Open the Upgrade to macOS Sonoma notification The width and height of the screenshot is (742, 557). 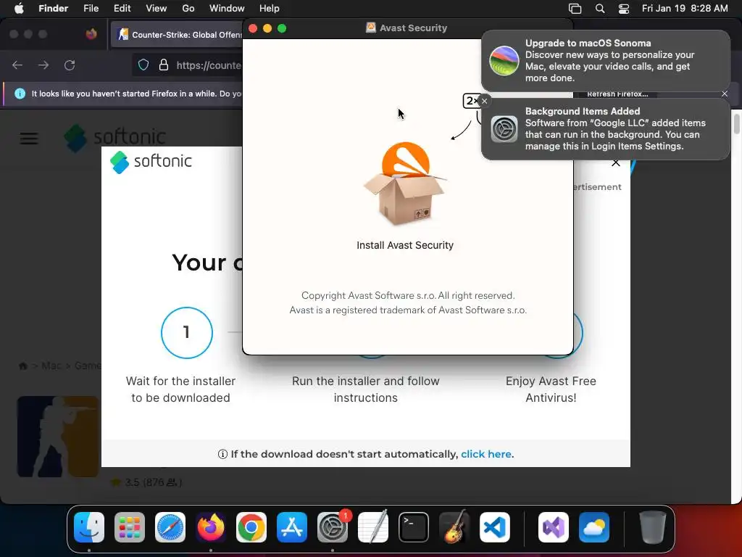pos(605,61)
